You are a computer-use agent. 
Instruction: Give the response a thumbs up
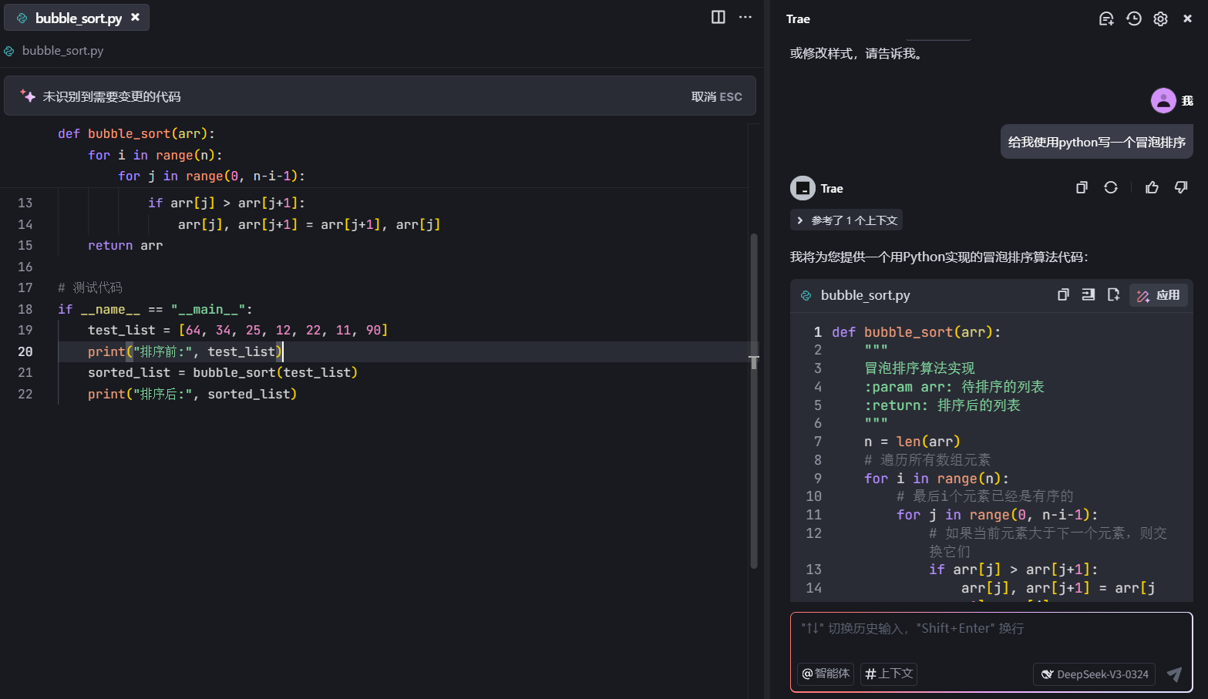pyautogui.click(x=1152, y=187)
